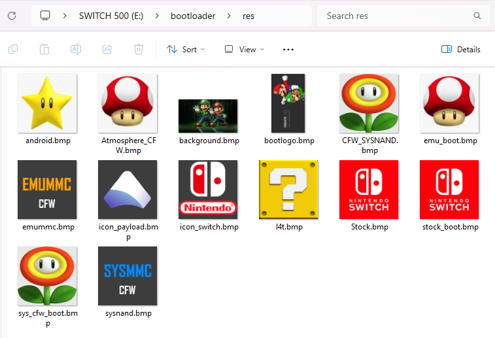Image resolution: width=495 pixels, height=338 pixels.
Task: Select the icon_payload.bmp thumbnail
Action: coord(128,190)
